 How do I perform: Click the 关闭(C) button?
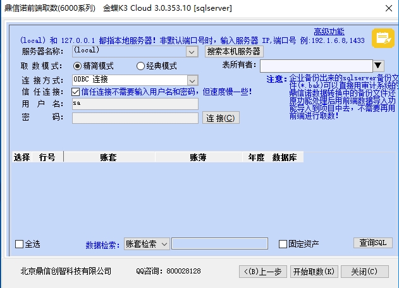365,272
